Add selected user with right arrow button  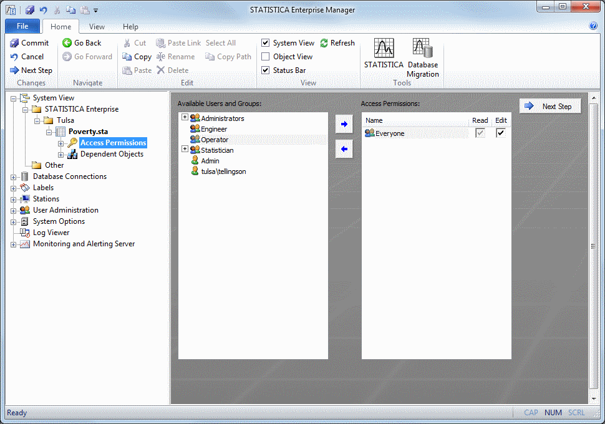344,124
